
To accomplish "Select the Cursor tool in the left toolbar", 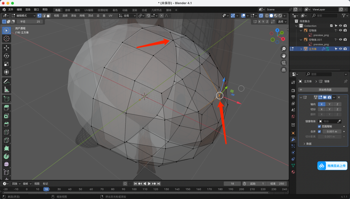I will (6, 39).
